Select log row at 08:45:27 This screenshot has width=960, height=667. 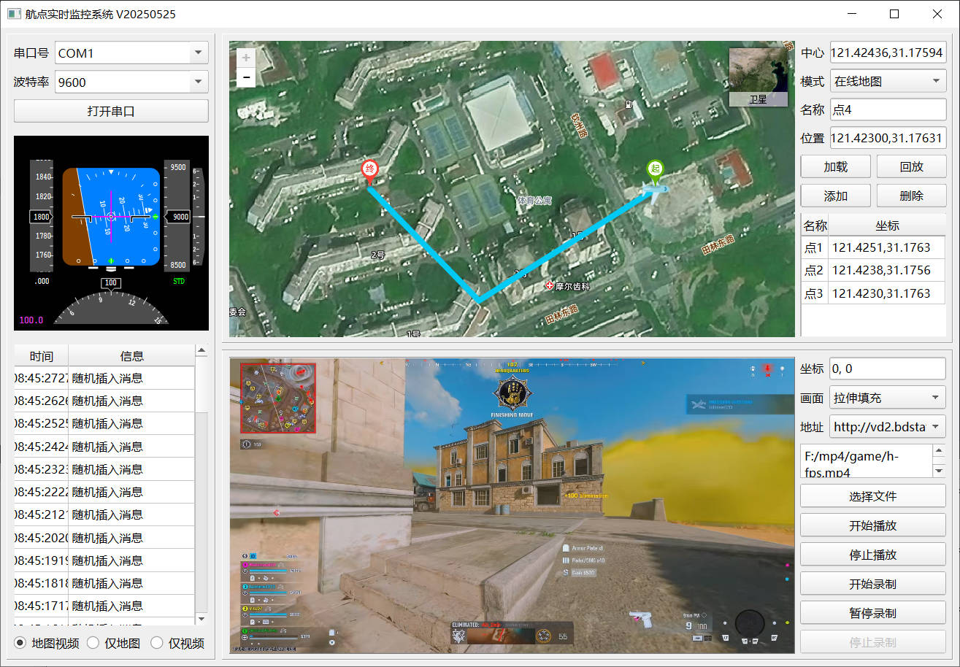click(x=104, y=378)
